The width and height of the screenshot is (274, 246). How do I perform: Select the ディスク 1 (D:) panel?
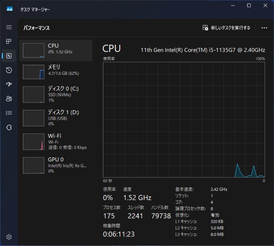[56, 118]
